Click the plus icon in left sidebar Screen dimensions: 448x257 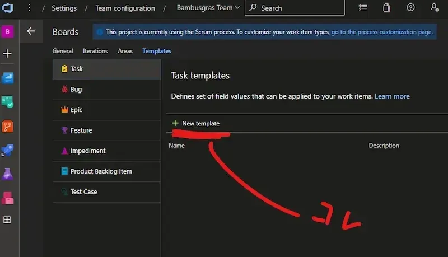[x=8, y=54]
